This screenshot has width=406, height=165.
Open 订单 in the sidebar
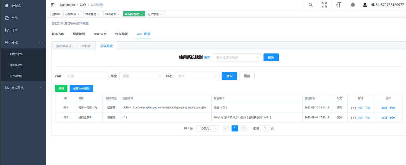point(14,30)
